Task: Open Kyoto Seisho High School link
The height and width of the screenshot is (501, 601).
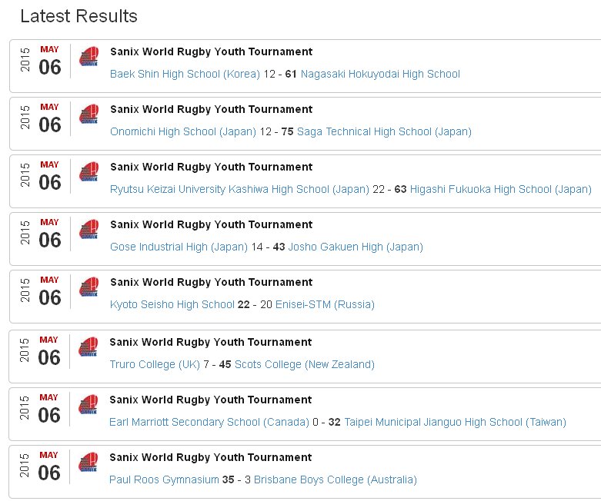Action: pos(172,304)
